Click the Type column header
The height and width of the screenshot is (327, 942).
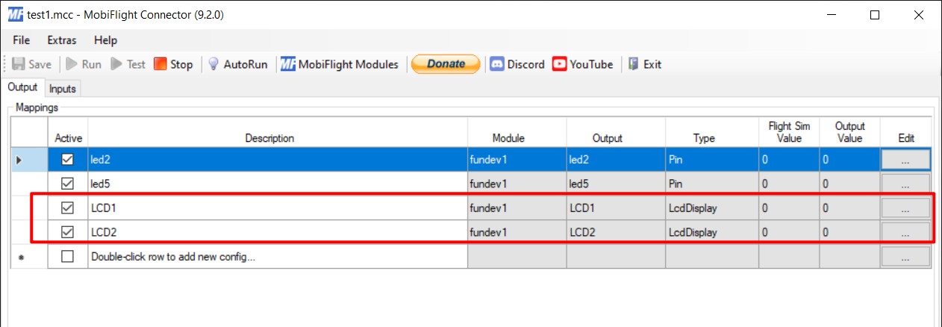click(x=712, y=132)
